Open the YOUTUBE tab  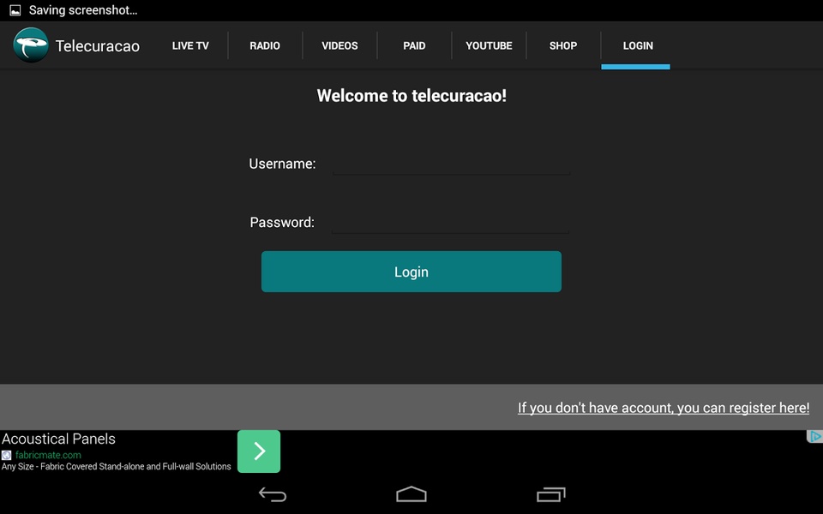point(489,45)
